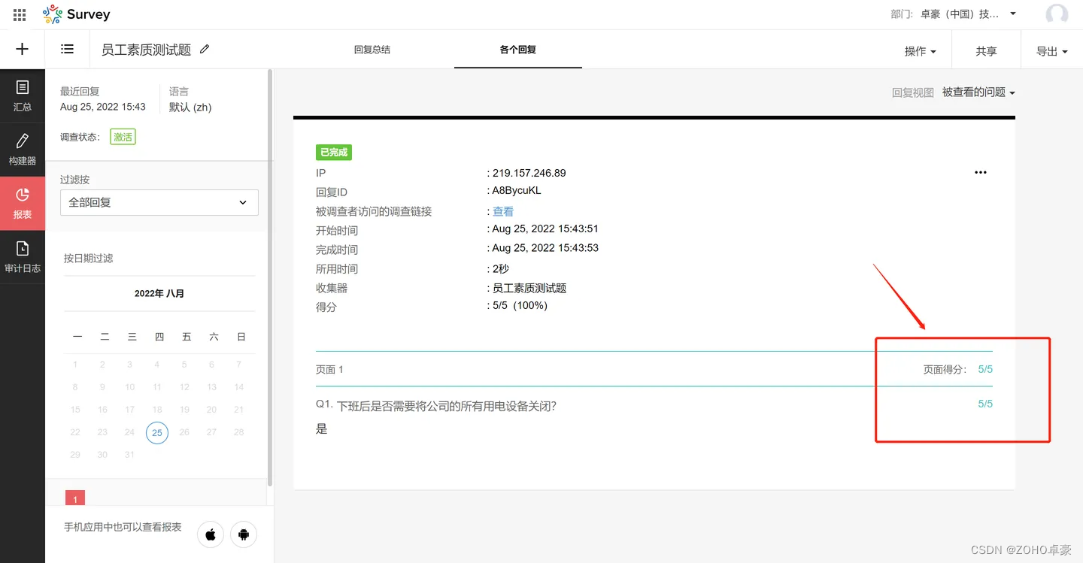Open the 操作 actions dropdown

(921, 51)
